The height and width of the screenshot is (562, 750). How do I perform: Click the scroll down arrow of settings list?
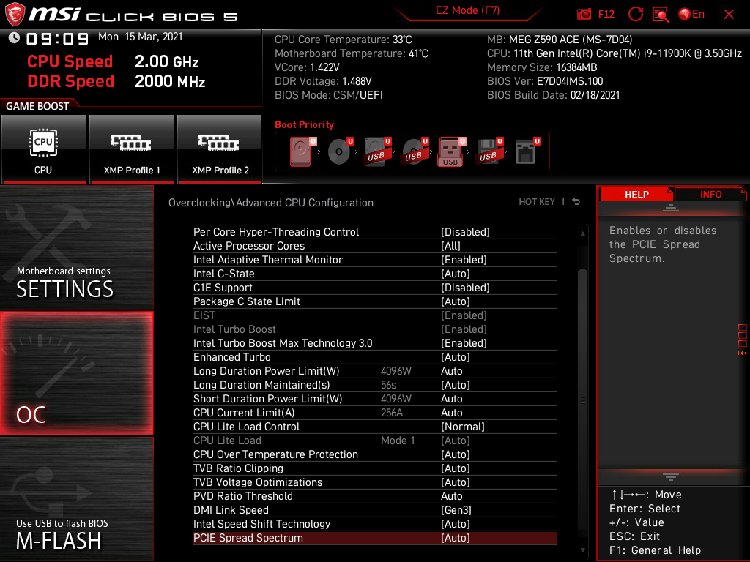pyautogui.click(x=582, y=550)
